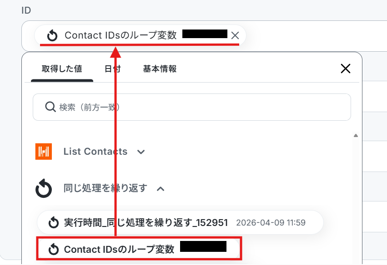Click the search magnifier icon
This screenshot has height=265, width=387.
point(50,107)
